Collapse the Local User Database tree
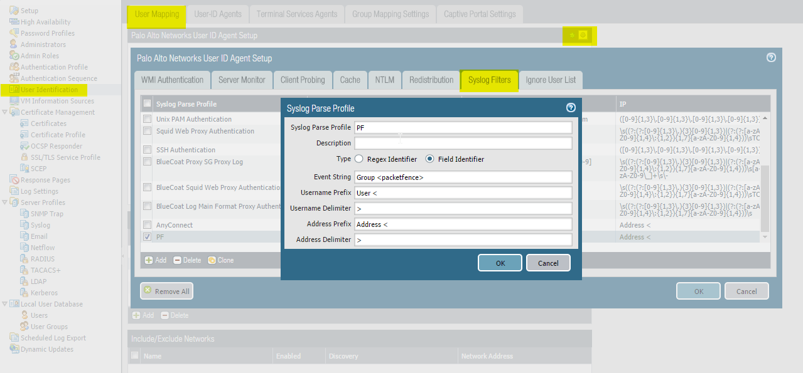Image resolution: width=803 pixels, height=373 pixels. (6, 303)
